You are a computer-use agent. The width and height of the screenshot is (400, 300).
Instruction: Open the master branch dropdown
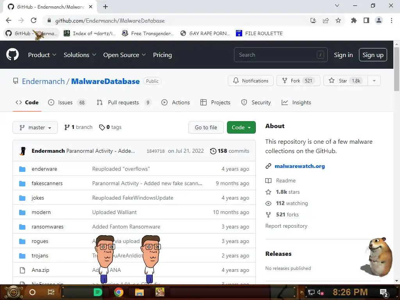pos(35,127)
